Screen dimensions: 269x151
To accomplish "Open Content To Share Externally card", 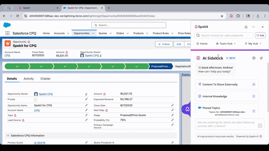I will [227, 85].
